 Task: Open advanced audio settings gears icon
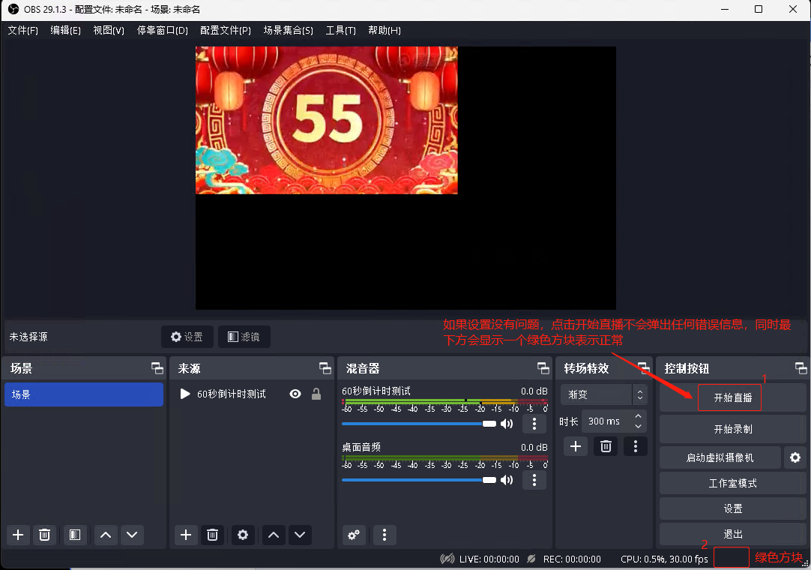(x=354, y=535)
